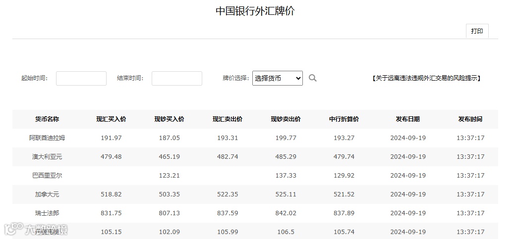Click the value 123.21 in 巴西里亚尔 row
Screen dimensions: 517x239
[x=169, y=176]
